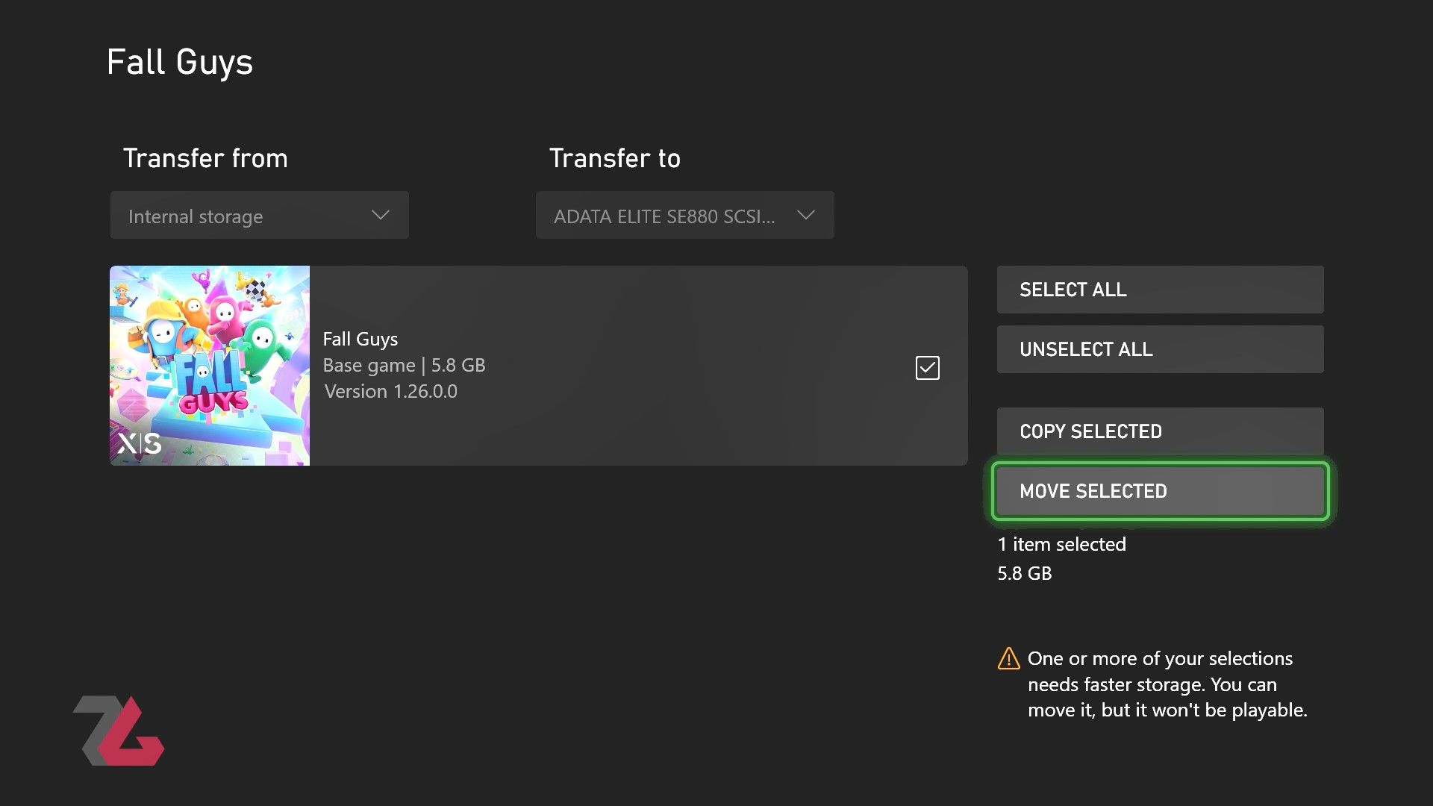The width and height of the screenshot is (1433, 806).
Task: Select the Fall Guys cover art thumbnail
Action: point(210,366)
